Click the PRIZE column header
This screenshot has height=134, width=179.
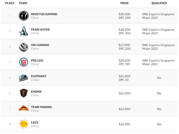[124, 3]
